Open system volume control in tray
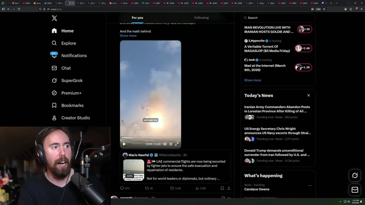This screenshot has width=365, height=205. click(x=348, y=202)
